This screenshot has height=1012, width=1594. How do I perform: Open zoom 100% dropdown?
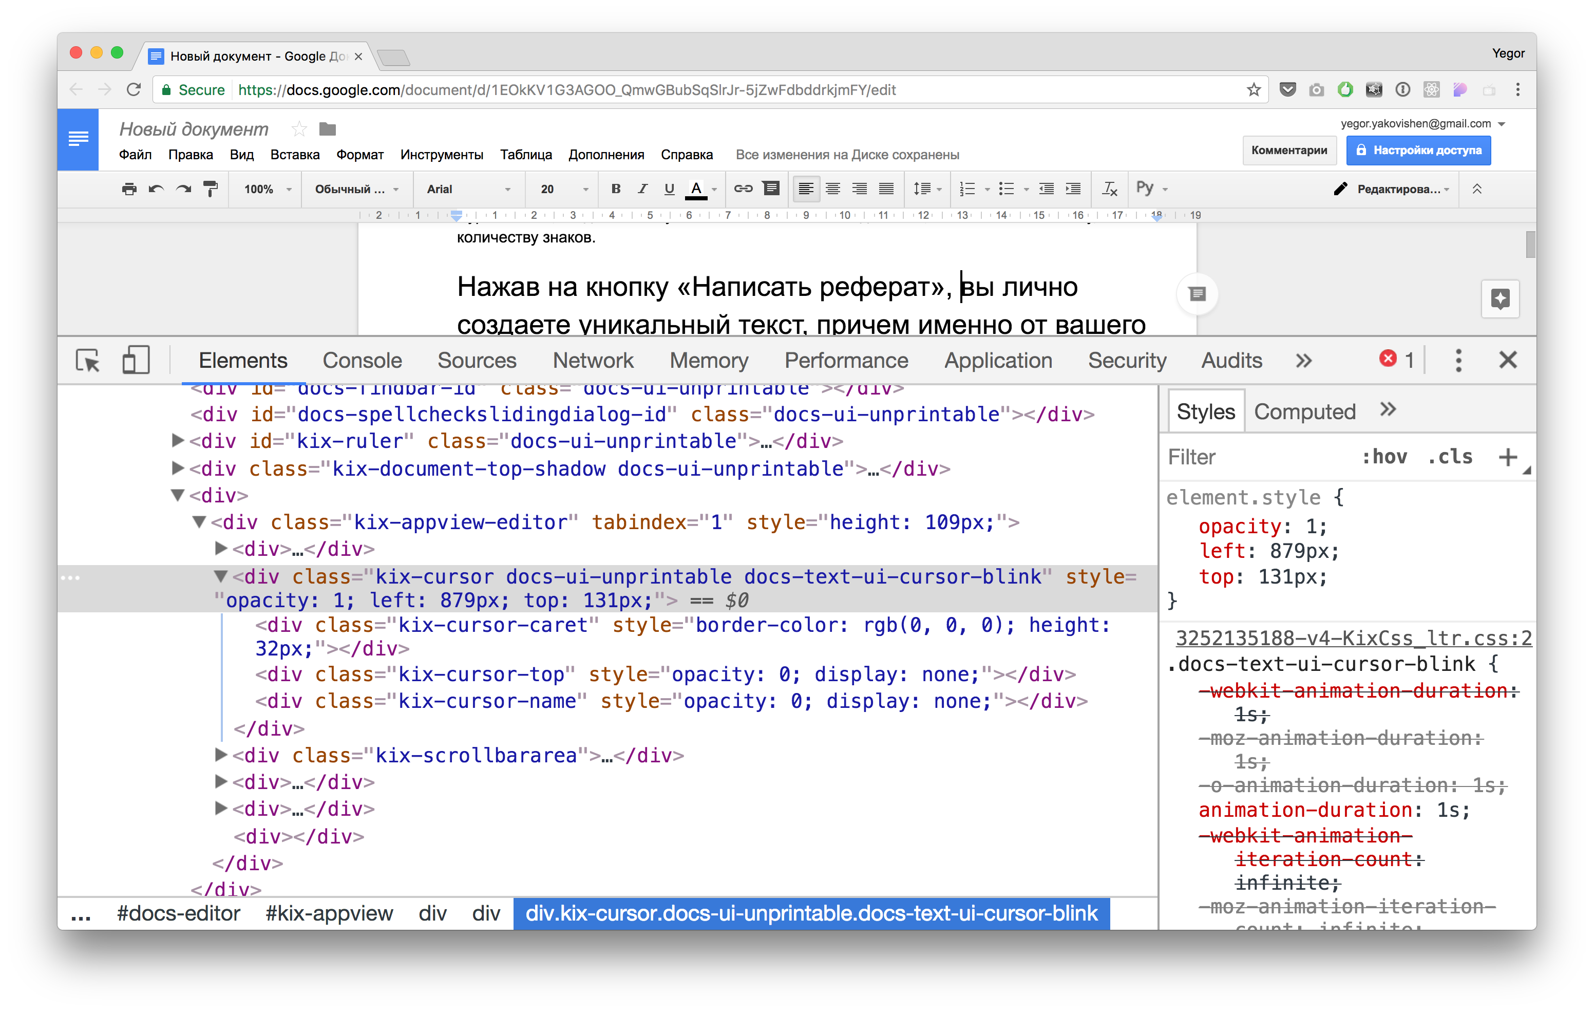tap(268, 190)
